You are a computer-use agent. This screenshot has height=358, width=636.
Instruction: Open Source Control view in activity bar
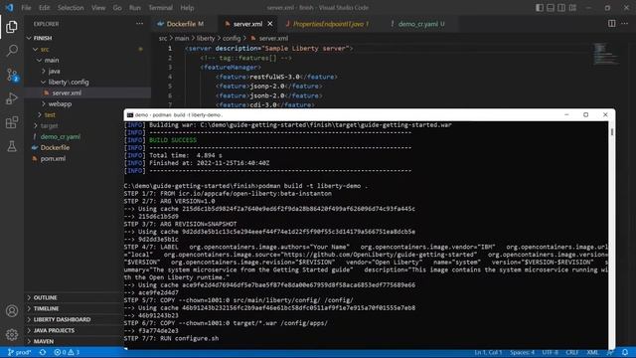(x=12, y=76)
